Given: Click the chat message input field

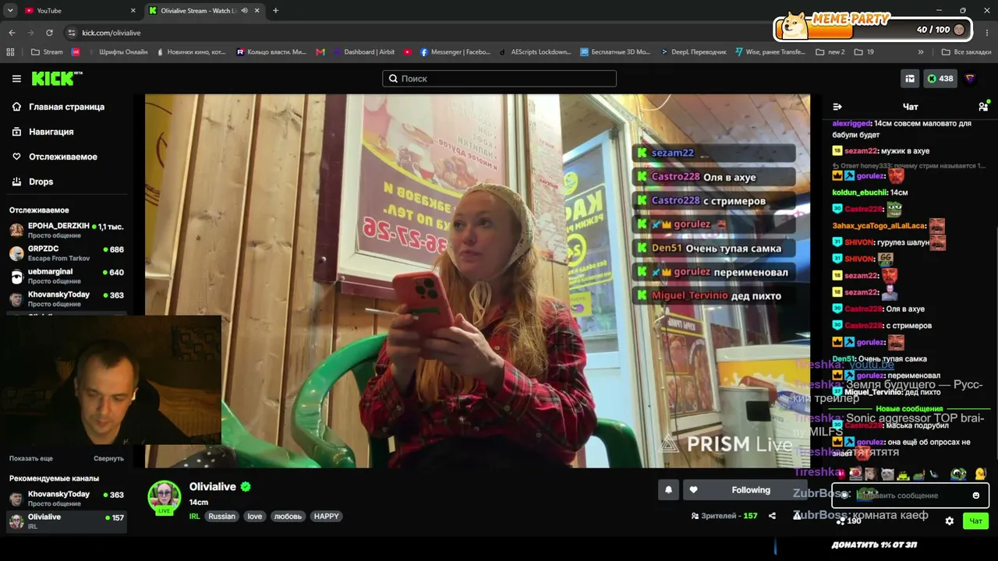Looking at the screenshot, I should click(x=911, y=496).
